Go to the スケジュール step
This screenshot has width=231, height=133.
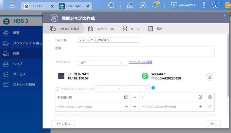(x=101, y=29)
